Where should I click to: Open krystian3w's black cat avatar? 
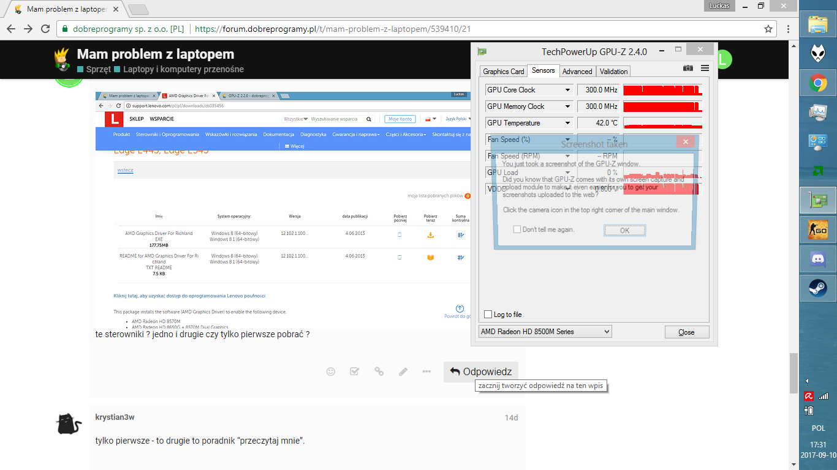tap(69, 423)
